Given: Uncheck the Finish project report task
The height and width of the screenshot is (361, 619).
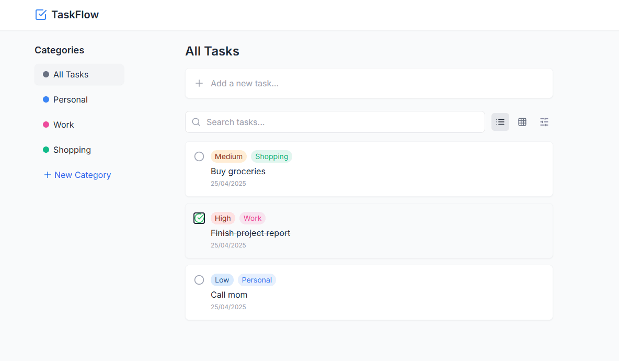Looking at the screenshot, I should click(x=199, y=218).
